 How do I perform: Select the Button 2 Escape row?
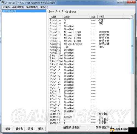pyautogui.click(x=90, y=117)
